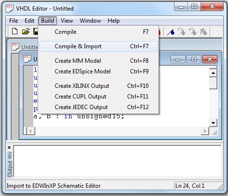Open the File menu
This screenshot has width=228, height=196.
click(x=14, y=21)
